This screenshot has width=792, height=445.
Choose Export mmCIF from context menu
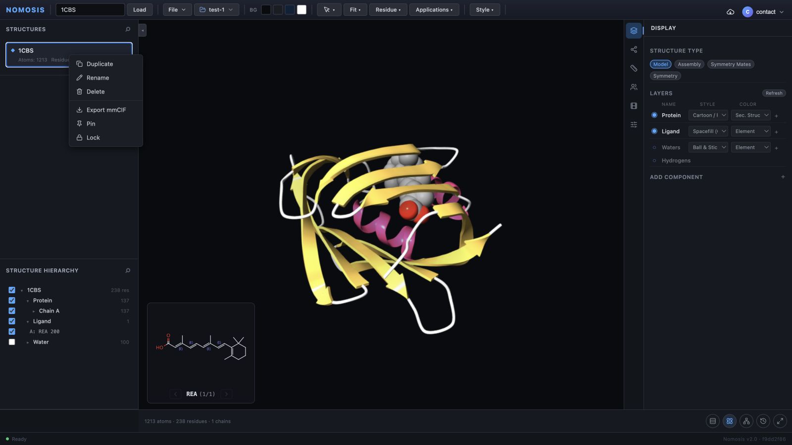[106, 110]
